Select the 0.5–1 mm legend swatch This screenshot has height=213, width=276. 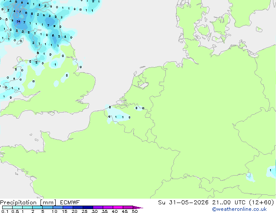pyautogui.click(x=17, y=207)
